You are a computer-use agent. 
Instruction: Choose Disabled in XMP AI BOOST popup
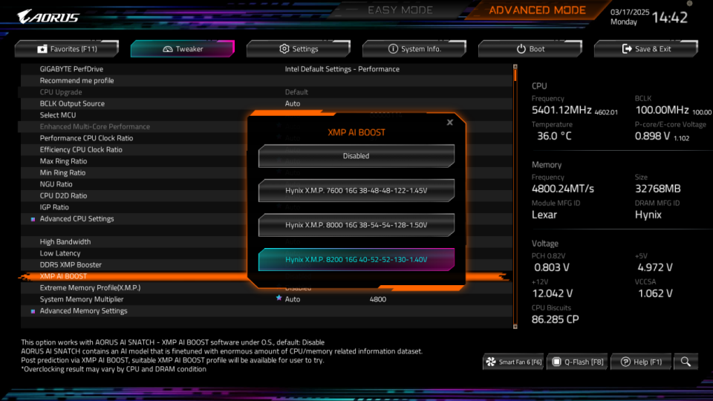(x=356, y=156)
